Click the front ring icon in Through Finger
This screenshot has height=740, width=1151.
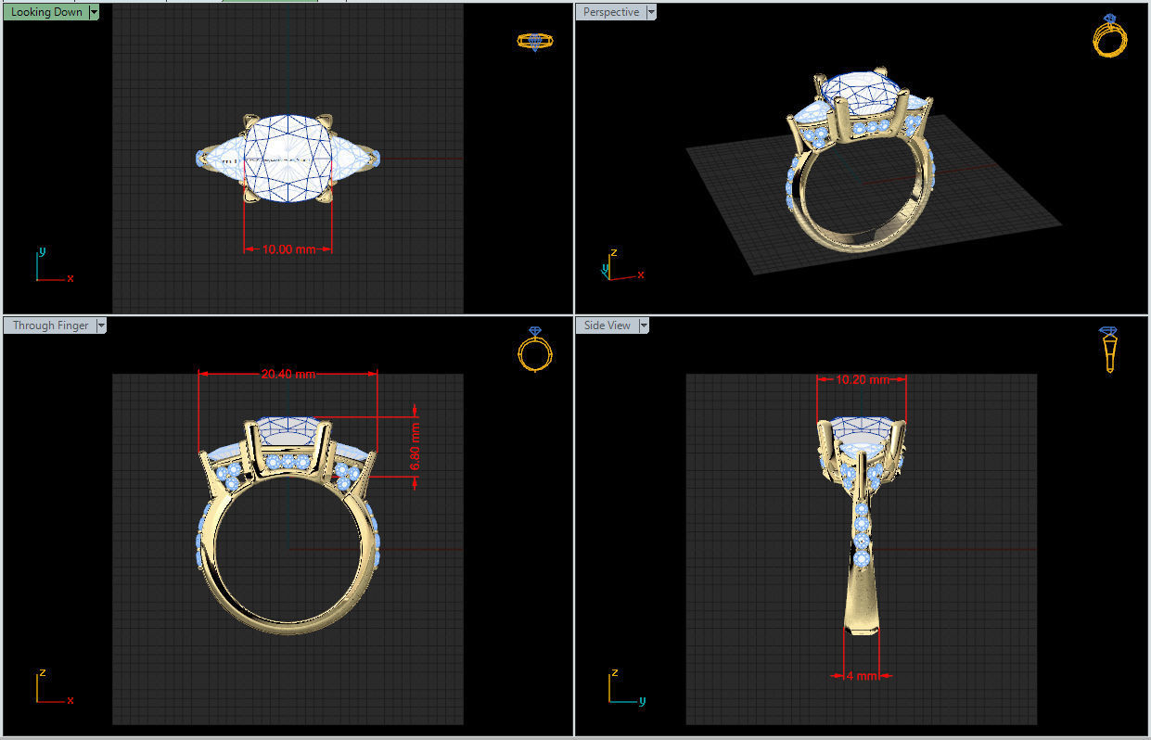(535, 350)
